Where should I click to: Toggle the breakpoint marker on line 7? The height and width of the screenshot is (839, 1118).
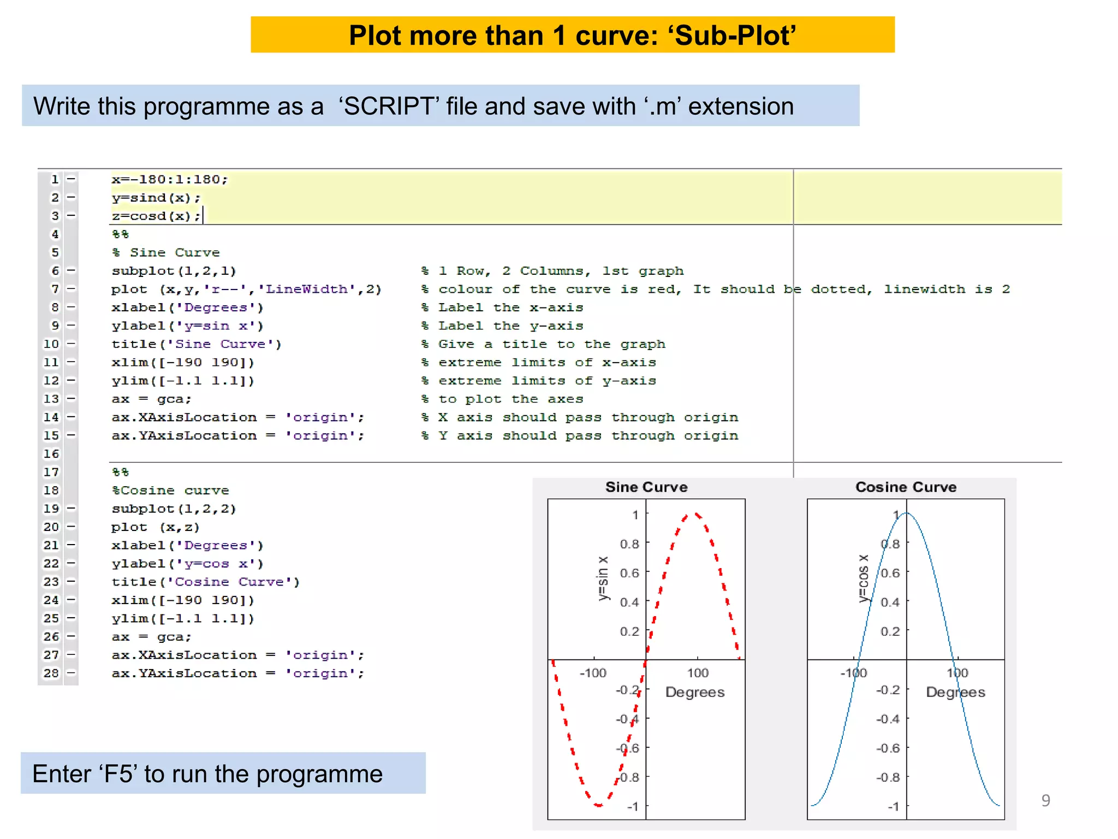pyautogui.click(x=71, y=288)
